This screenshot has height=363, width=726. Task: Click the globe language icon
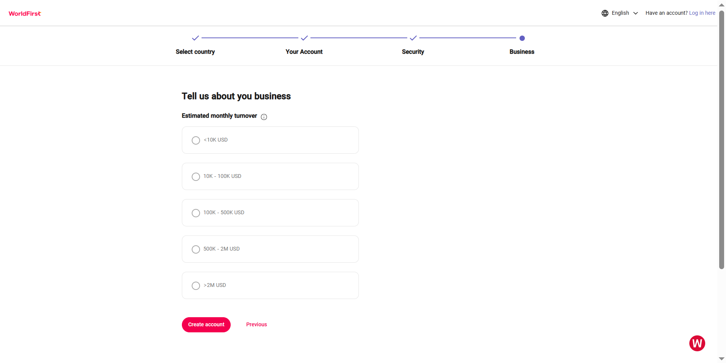coord(605,13)
